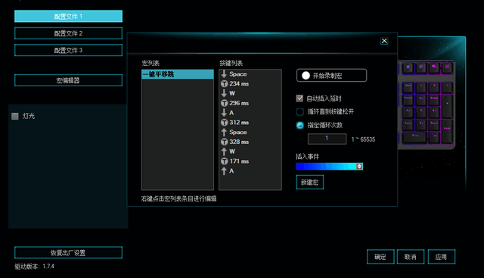Viewport: 484px width, 278px height.
Task: Click the 应用 apply button
Action: coord(442,257)
